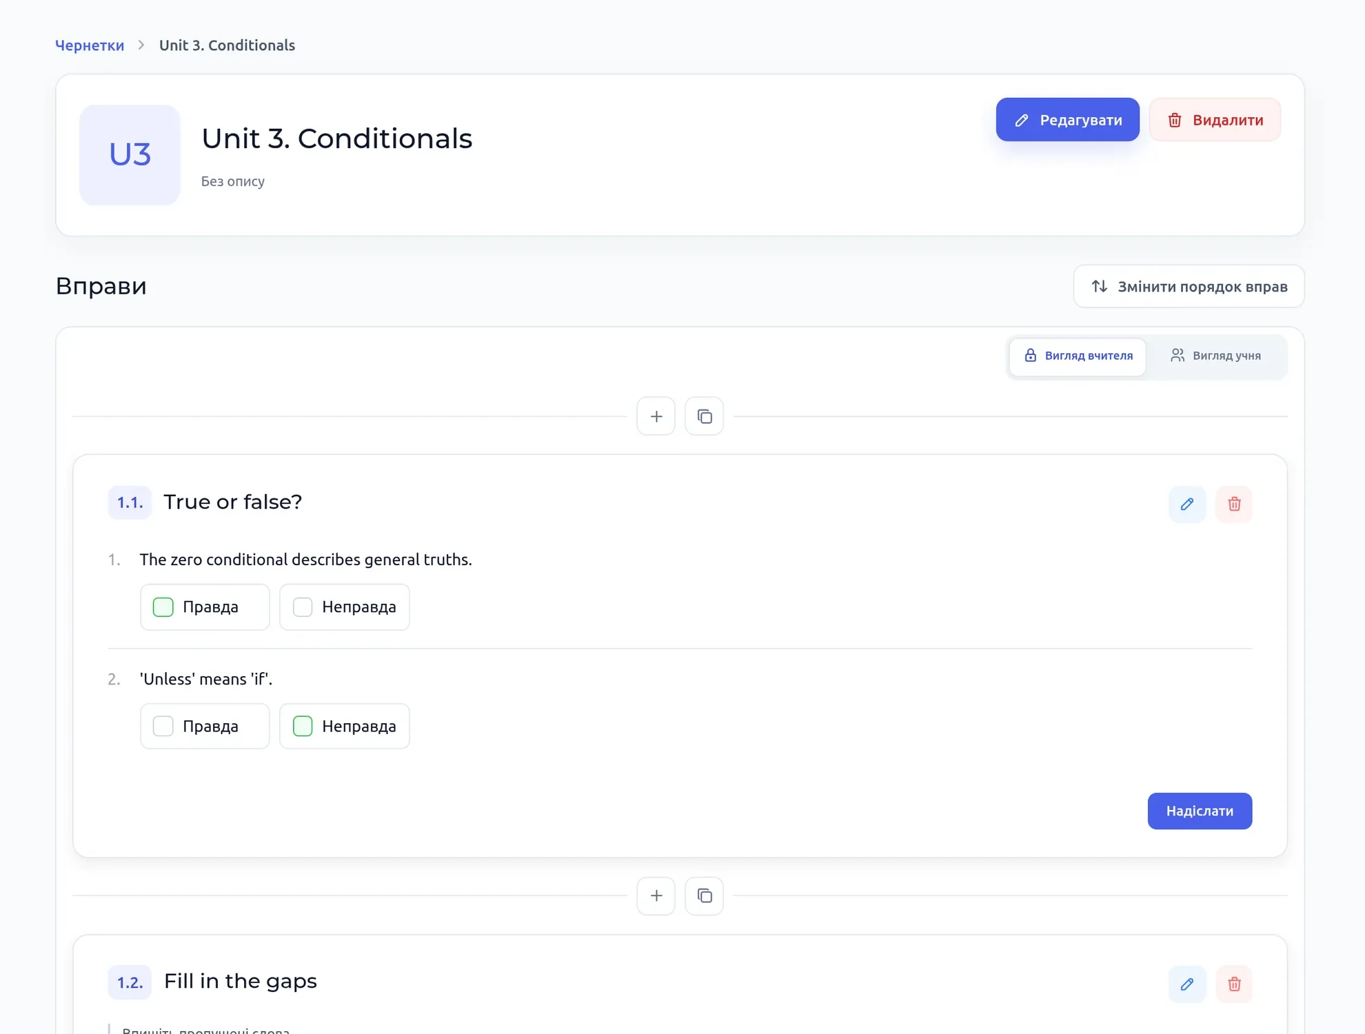Screen dimensions: 1365x1034
Task: Delete the True or false exercise
Action: (x=1233, y=504)
